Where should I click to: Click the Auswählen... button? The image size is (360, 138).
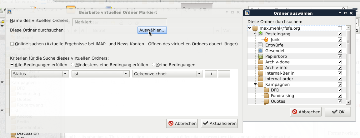152,30
